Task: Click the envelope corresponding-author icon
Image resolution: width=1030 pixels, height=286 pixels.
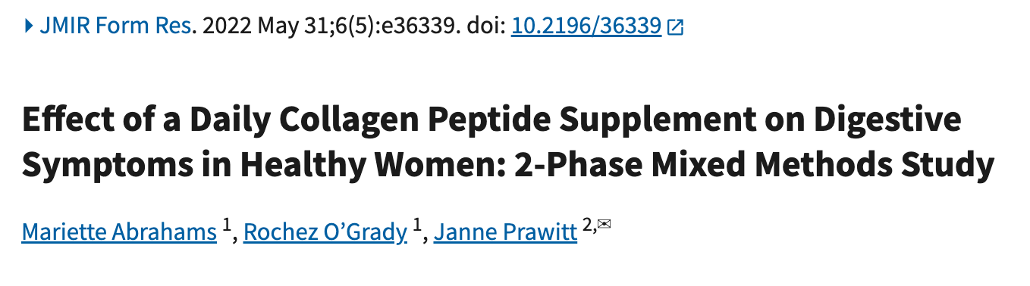Action: click(x=604, y=224)
